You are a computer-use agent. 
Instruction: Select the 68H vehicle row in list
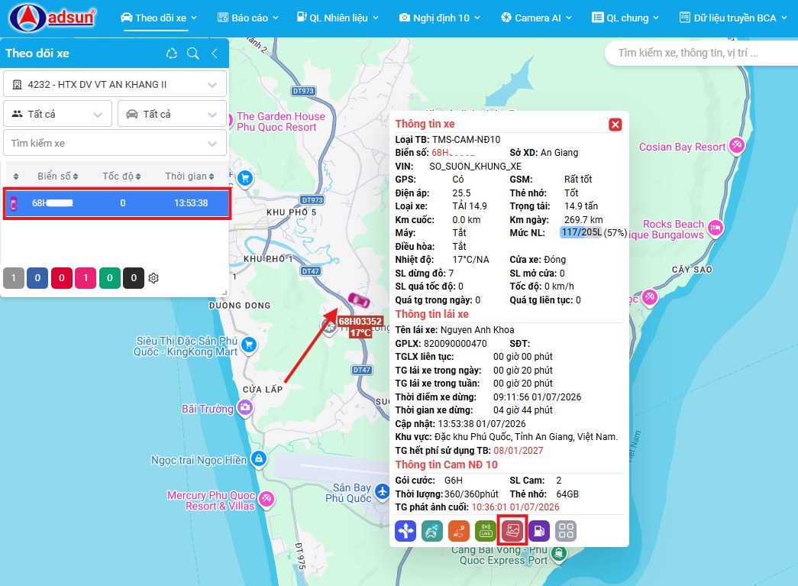[x=118, y=203]
